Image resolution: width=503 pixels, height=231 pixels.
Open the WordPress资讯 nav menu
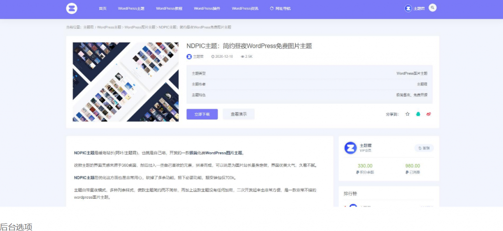click(x=245, y=9)
